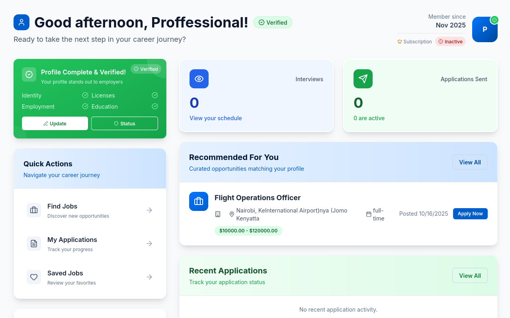Expand the My Applications arrow
510x318 pixels.
[149, 243]
